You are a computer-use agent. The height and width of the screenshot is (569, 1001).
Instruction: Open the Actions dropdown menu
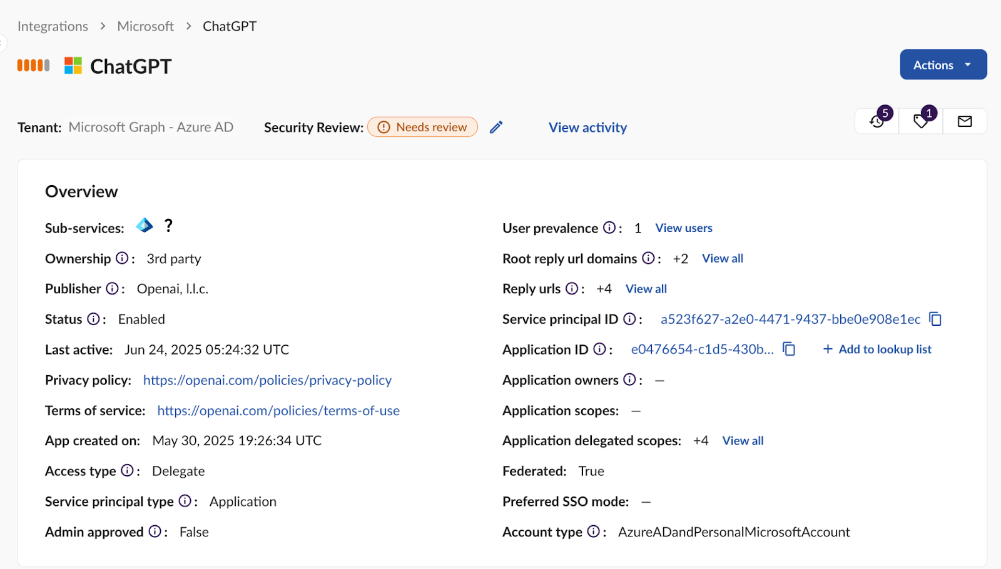(x=943, y=65)
